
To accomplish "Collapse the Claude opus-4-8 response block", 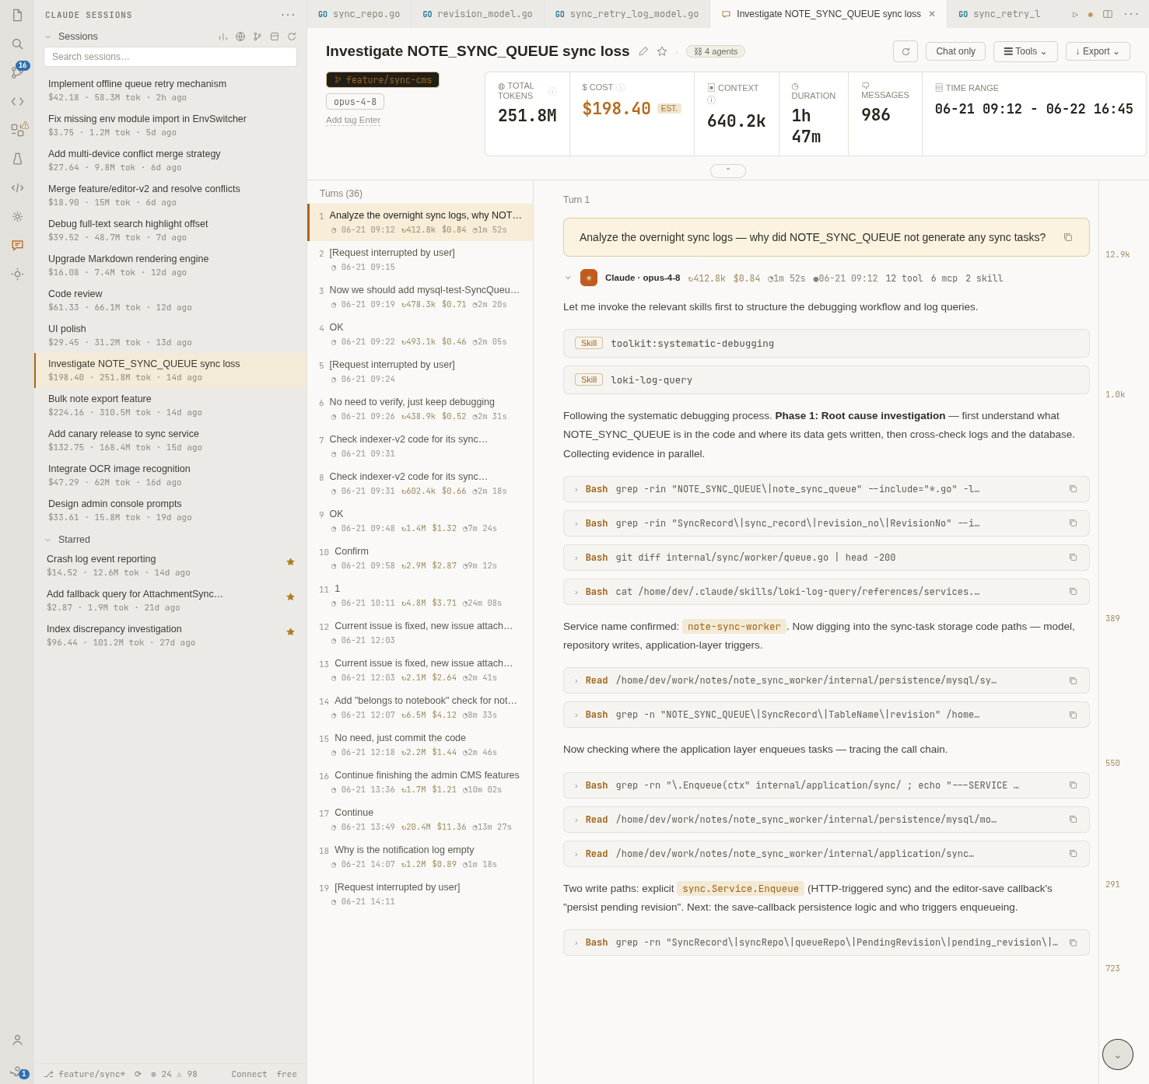I will coord(568,278).
